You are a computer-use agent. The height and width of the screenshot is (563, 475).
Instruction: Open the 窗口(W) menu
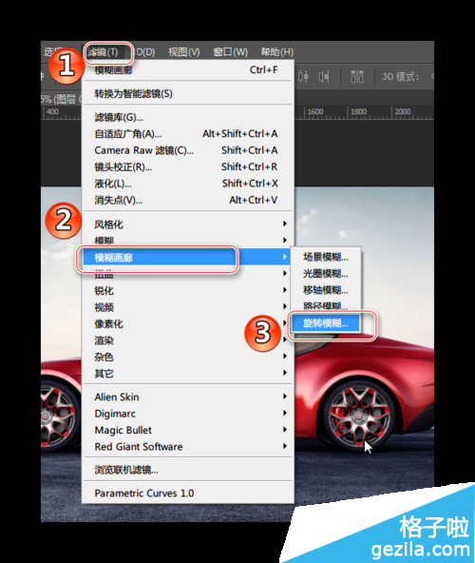(x=230, y=52)
